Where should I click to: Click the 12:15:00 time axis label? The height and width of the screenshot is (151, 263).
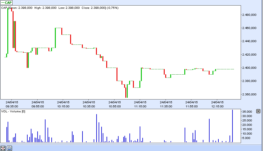[x=218, y=106]
